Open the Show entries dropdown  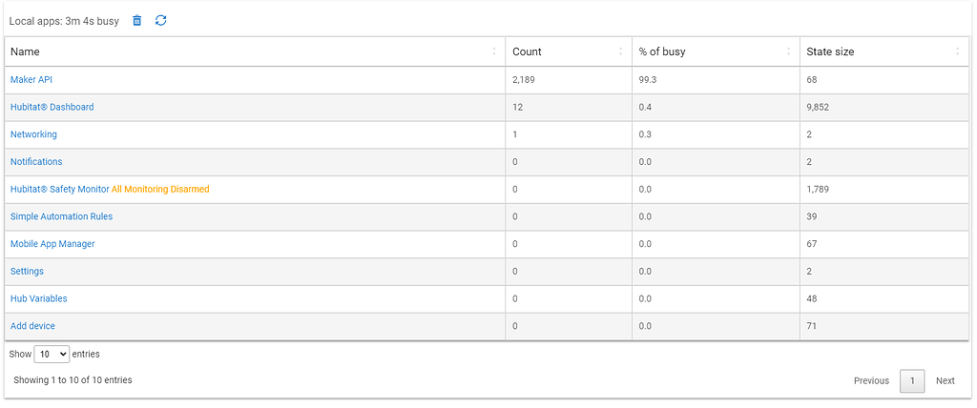[52, 354]
